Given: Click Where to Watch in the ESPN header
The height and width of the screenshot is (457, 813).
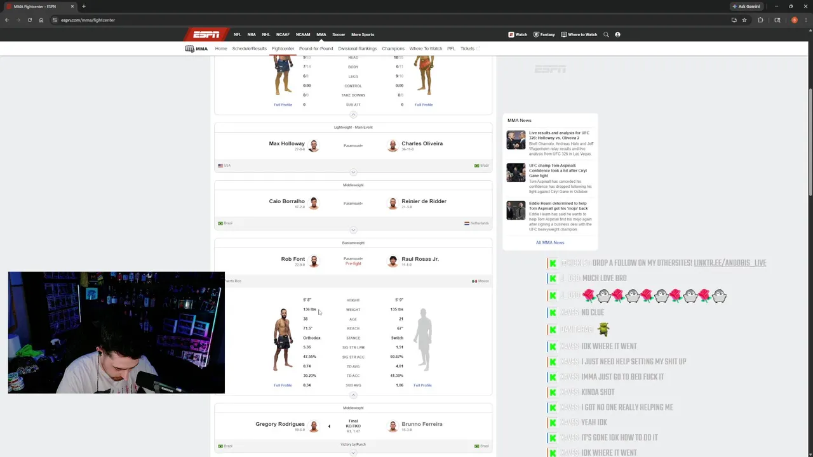Looking at the screenshot, I should (579, 34).
